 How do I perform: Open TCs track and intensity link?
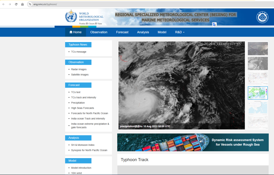click(x=83, y=98)
